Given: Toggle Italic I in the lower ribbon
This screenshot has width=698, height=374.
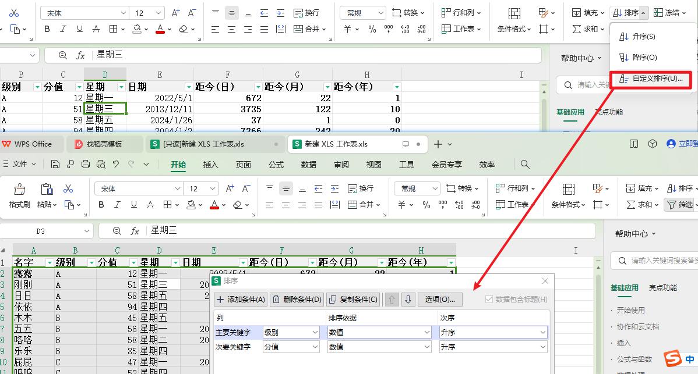Looking at the screenshot, I should coord(118,205).
